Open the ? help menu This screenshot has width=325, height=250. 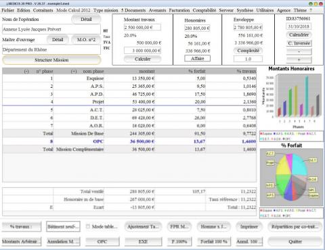tap(311, 10)
